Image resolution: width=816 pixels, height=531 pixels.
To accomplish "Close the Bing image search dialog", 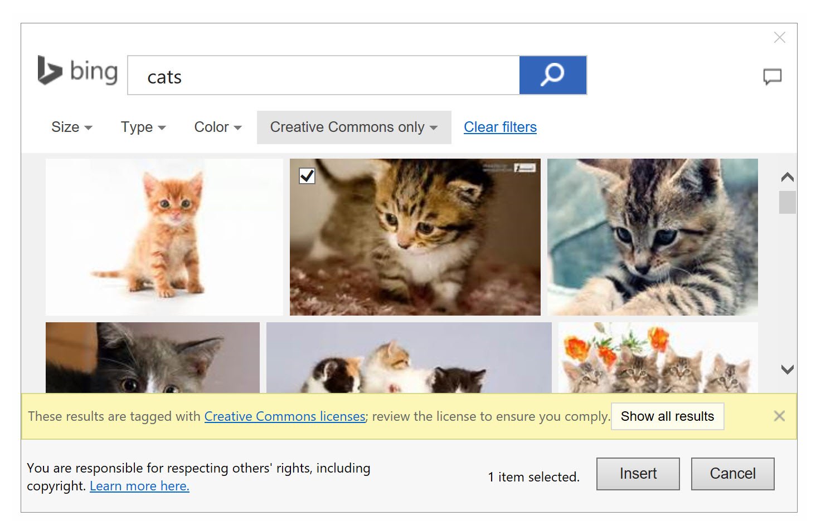I will (780, 37).
